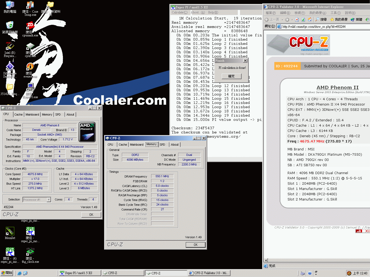Click Everest tray icon near clock
370x277 pixels.
pos(349,273)
